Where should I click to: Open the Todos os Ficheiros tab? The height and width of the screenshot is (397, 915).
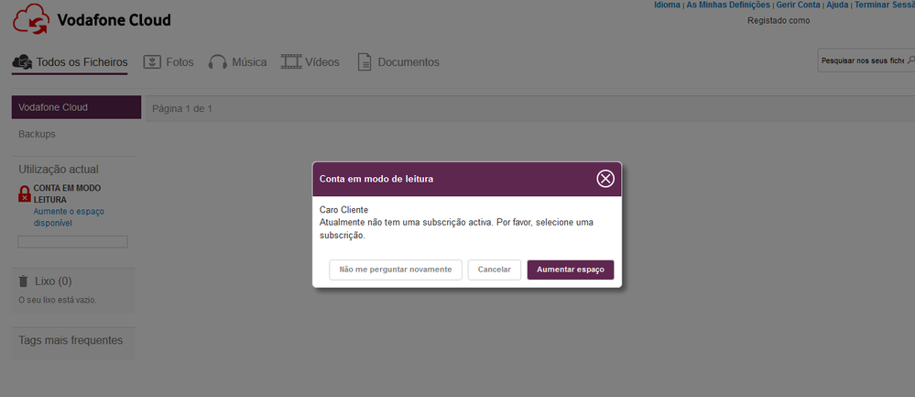pos(70,61)
